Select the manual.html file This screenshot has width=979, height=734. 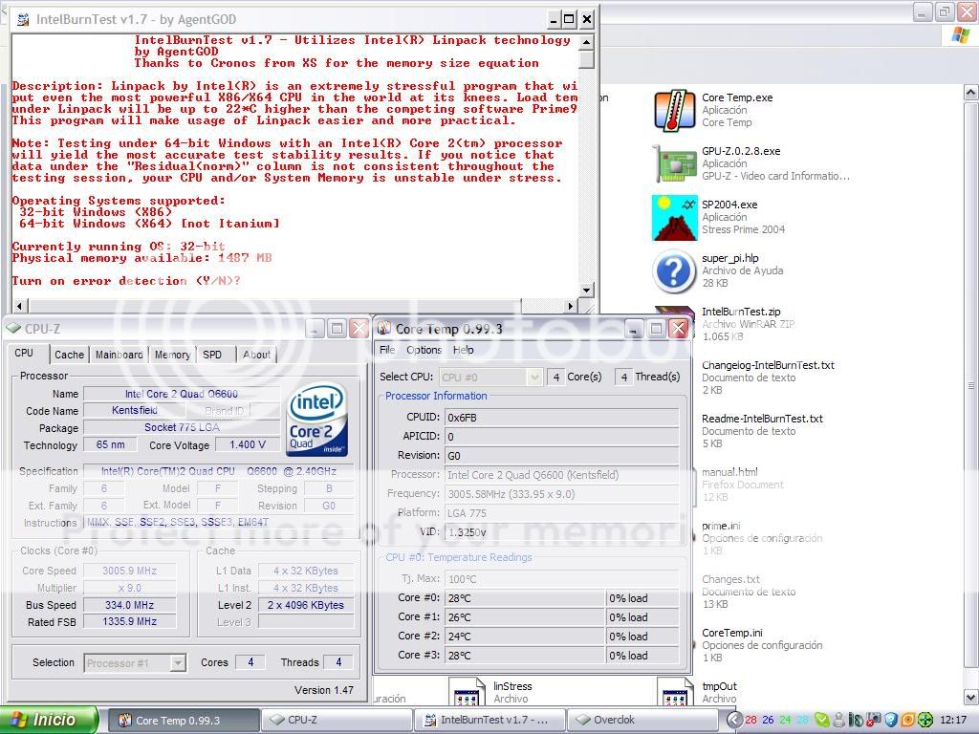coord(729,472)
